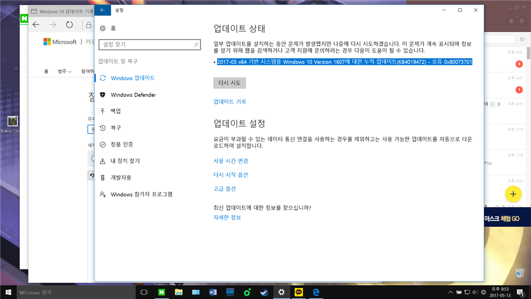Click the Settings back arrow
The image size is (531, 299).
coord(103,10)
